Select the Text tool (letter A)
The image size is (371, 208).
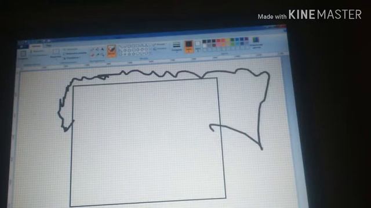coord(103,49)
